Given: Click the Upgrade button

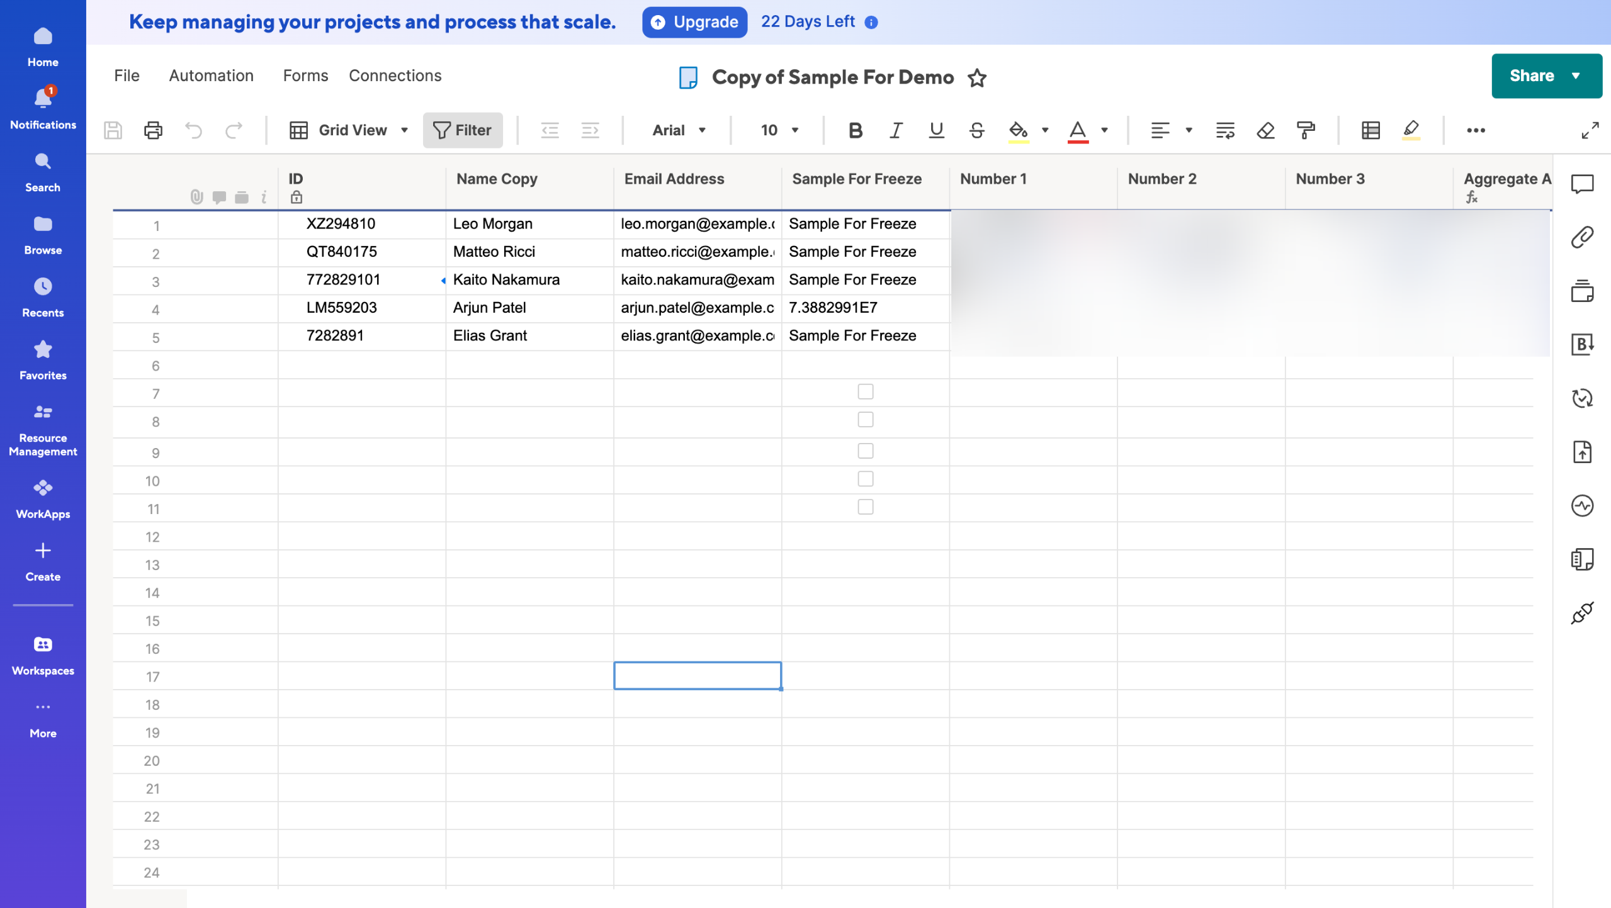Looking at the screenshot, I should 694,22.
